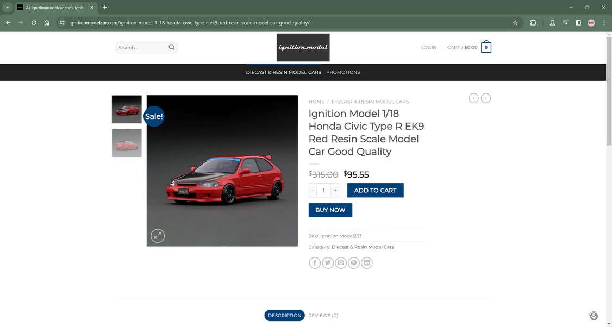612x327 pixels.
Task: Increase quantity with the plus stepper
Action: [335, 190]
